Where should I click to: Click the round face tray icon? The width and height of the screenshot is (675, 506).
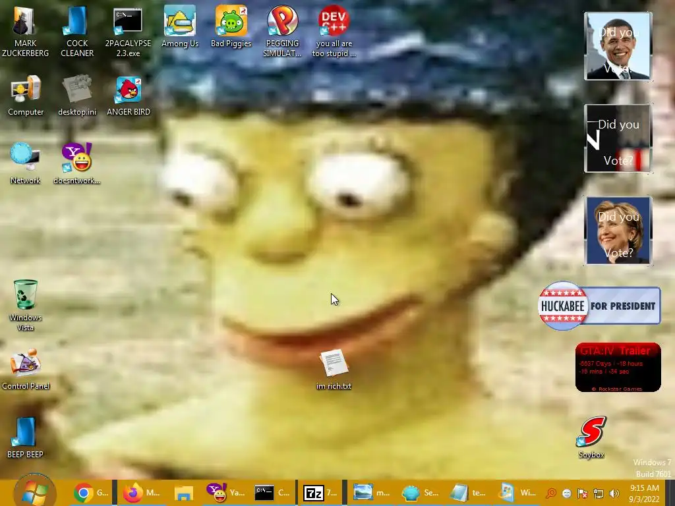[x=566, y=493]
